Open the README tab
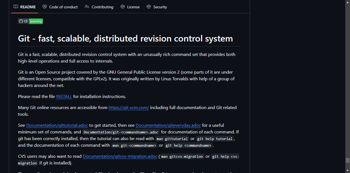The width and height of the screenshot is (350, 173). tap(25, 7)
